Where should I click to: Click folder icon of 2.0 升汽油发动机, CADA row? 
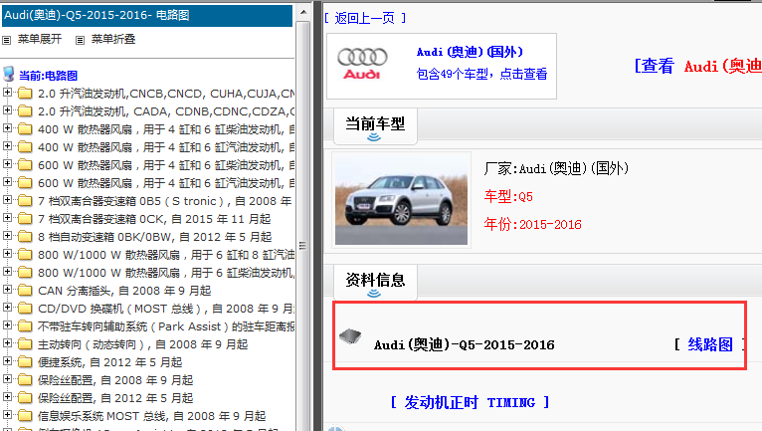(25, 111)
